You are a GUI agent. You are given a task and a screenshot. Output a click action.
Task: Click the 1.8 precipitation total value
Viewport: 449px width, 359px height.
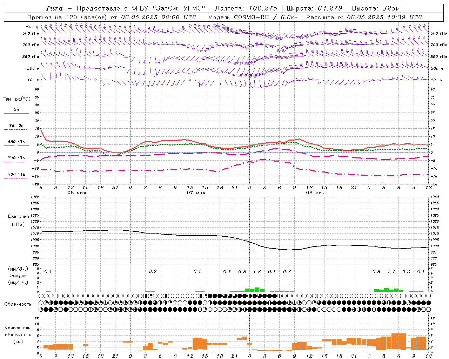[x=257, y=271]
